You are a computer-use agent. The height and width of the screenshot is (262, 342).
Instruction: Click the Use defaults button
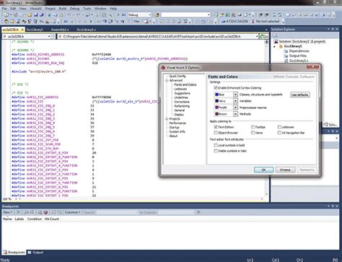pyautogui.click(x=299, y=95)
